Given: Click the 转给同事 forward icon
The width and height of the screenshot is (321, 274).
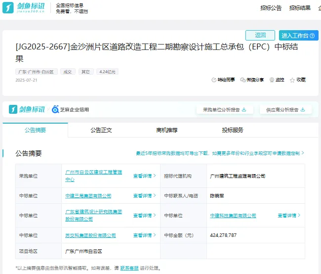Looking at the screenshot, I should (214, 80).
